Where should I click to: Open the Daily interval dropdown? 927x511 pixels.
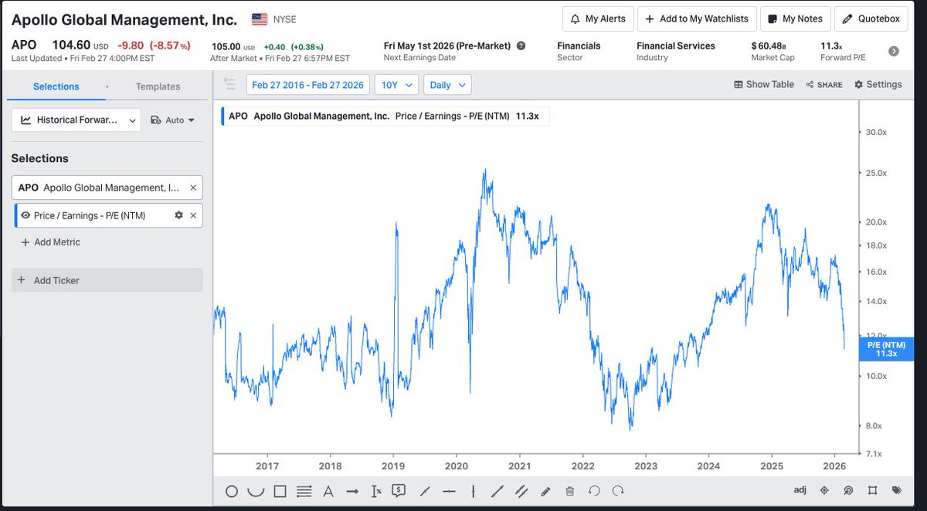(x=447, y=85)
